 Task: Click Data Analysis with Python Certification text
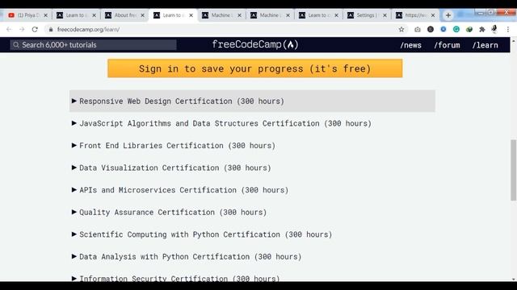(x=191, y=256)
